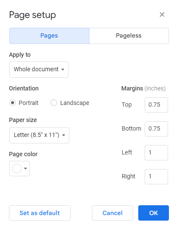This screenshot has width=177, height=230.
Task: Click the paper size dropdown arrow
Action: (64, 135)
